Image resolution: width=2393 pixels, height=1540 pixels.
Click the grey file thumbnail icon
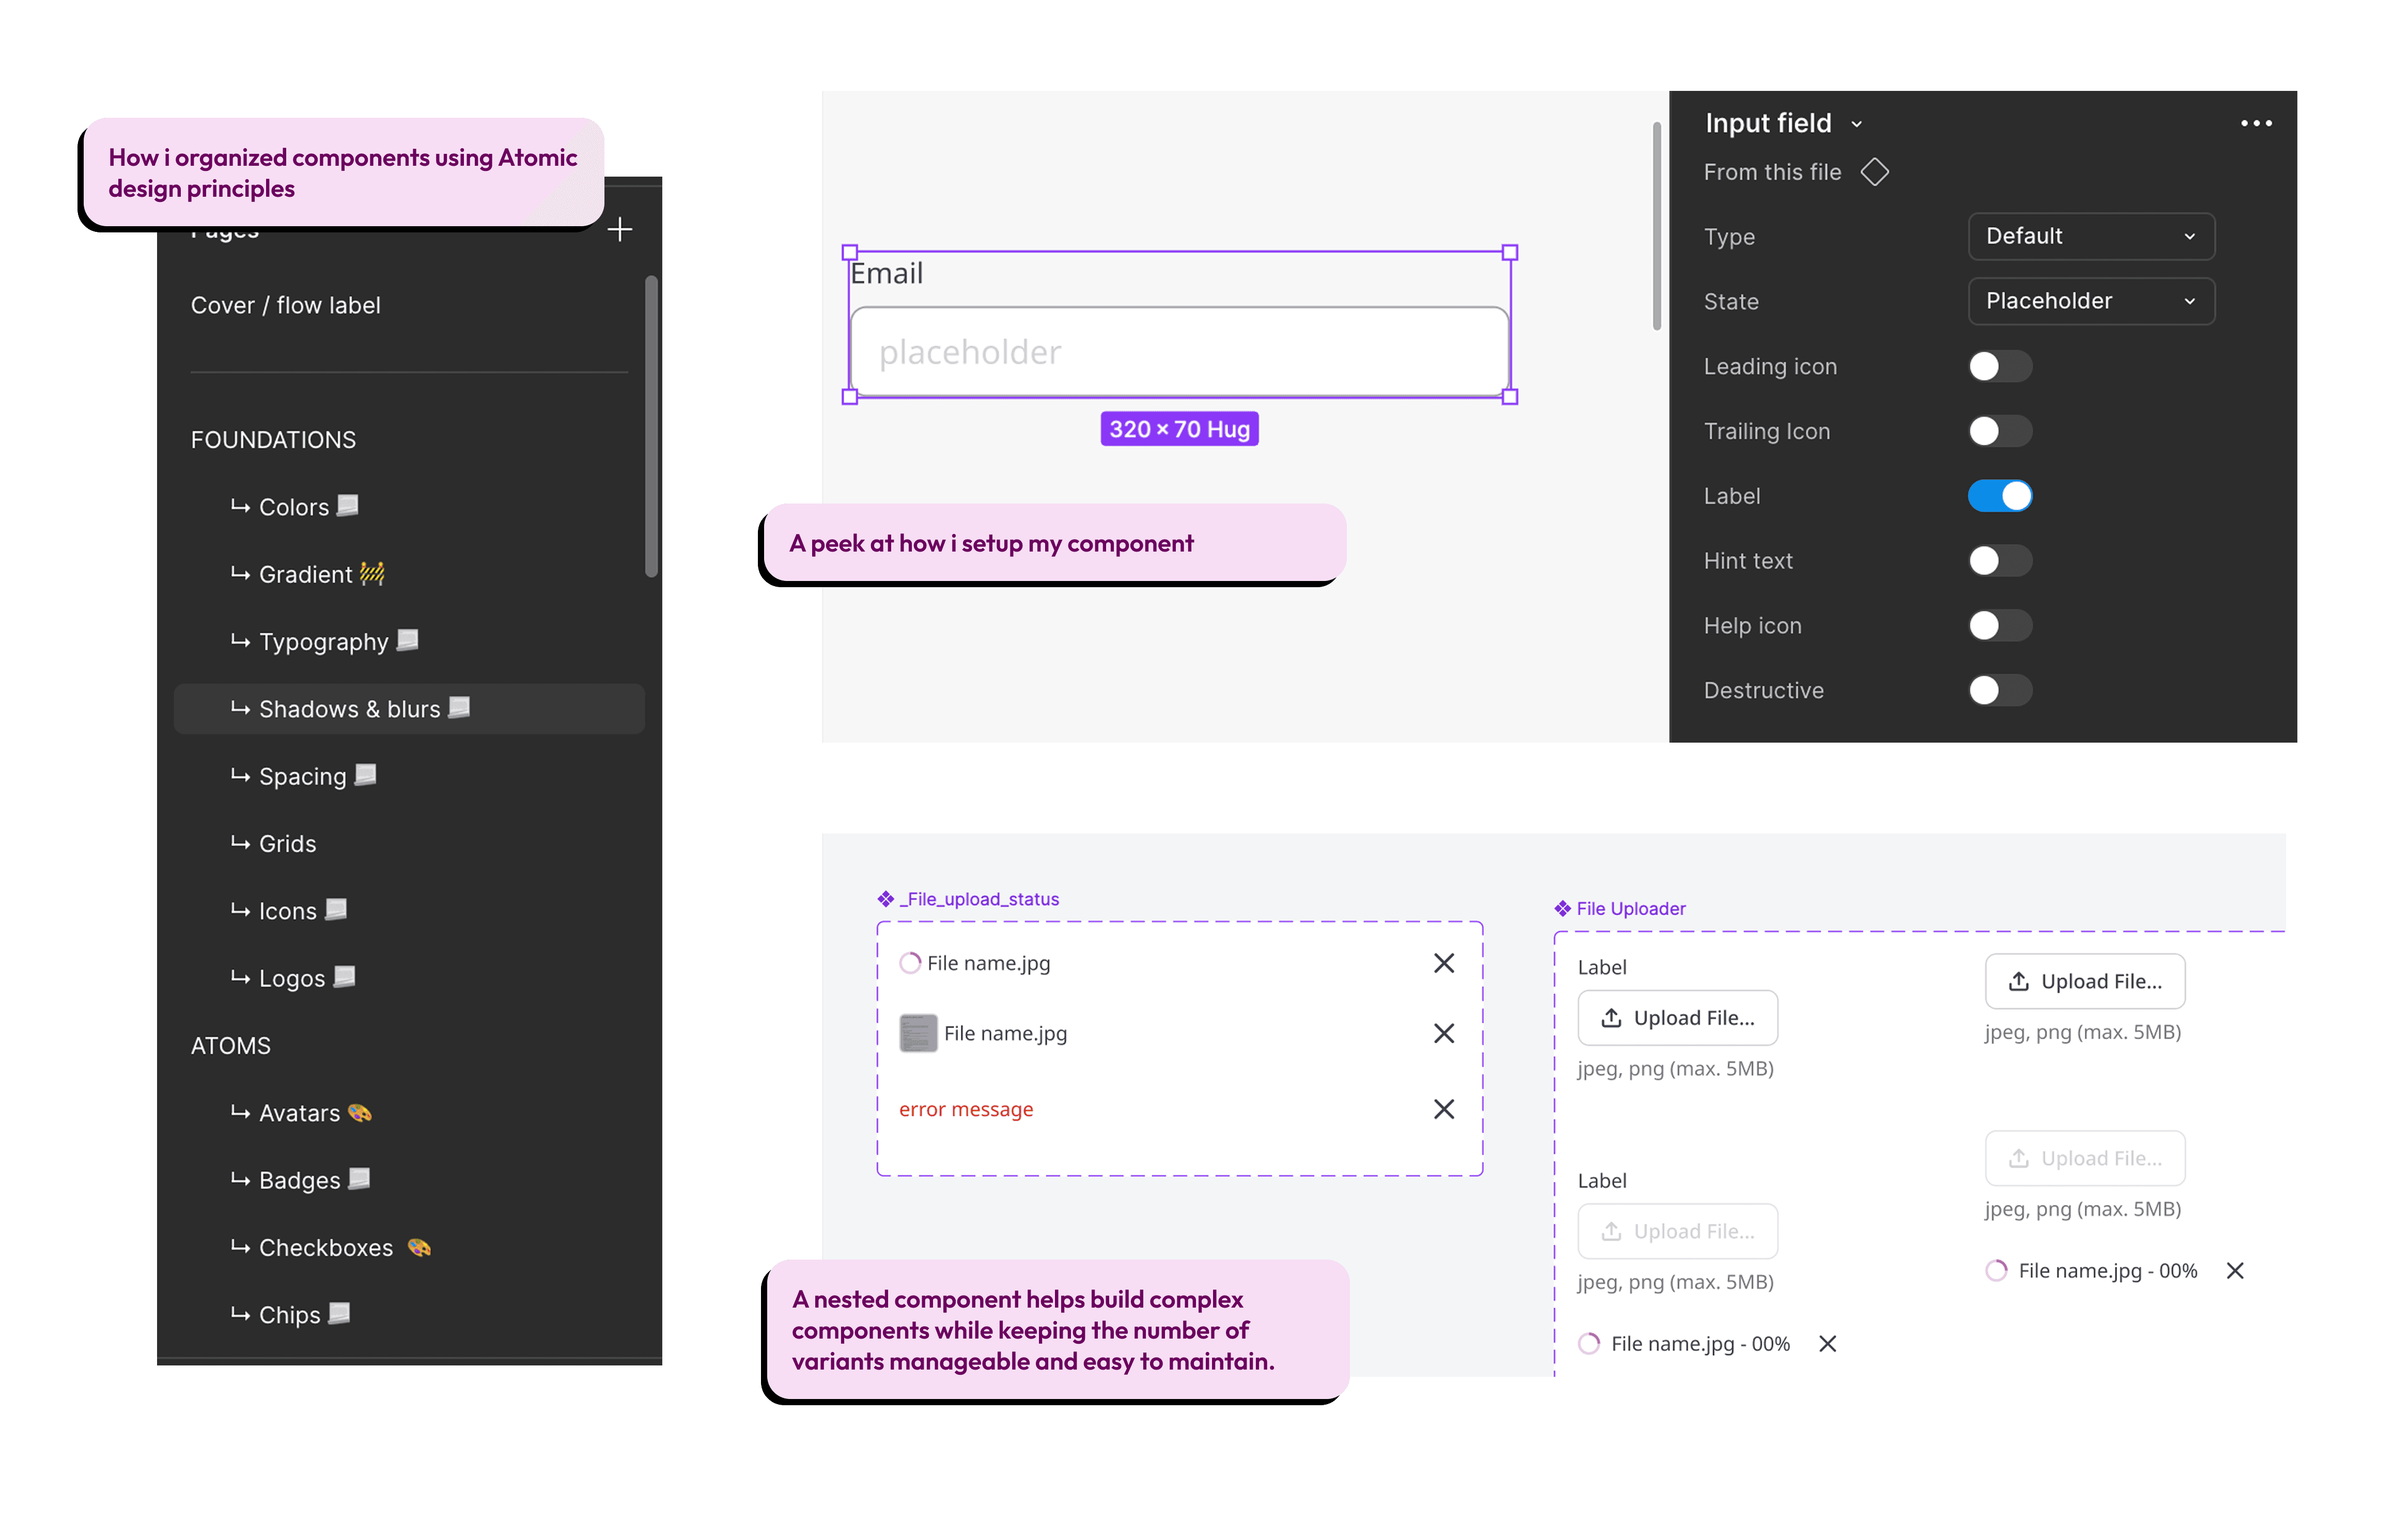(918, 1033)
